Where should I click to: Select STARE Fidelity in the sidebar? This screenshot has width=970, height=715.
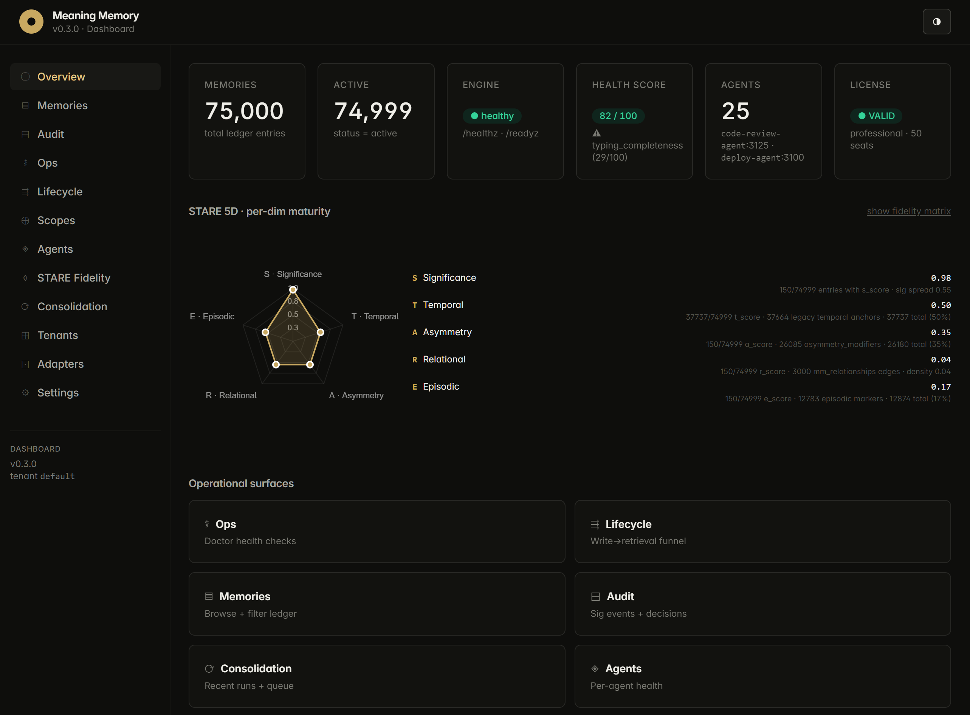click(85, 278)
